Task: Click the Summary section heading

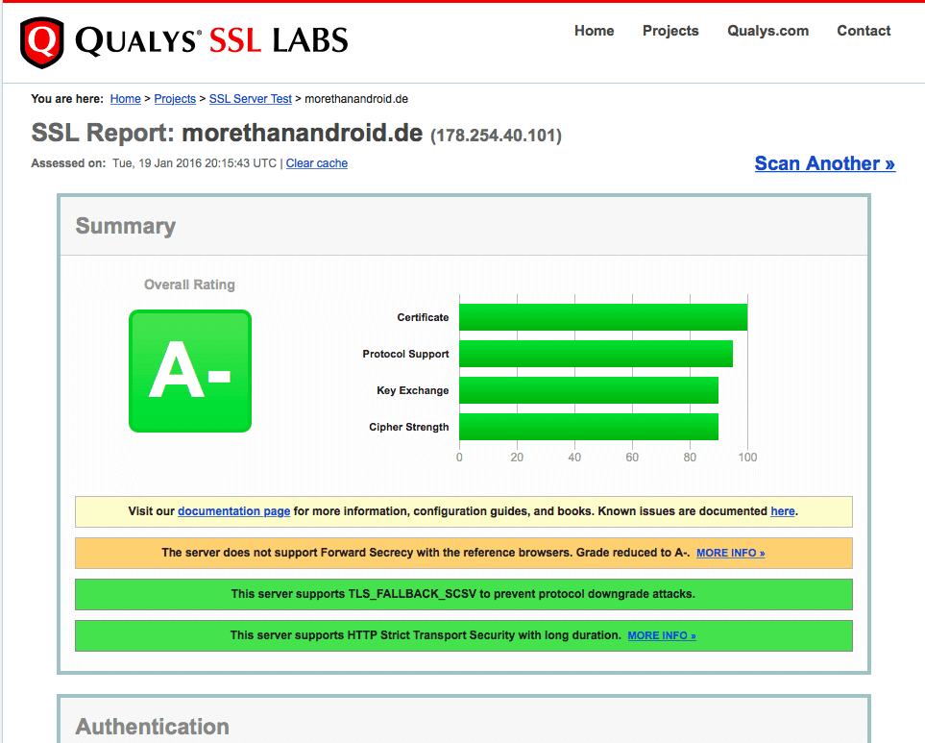Action: click(x=126, y=226)
